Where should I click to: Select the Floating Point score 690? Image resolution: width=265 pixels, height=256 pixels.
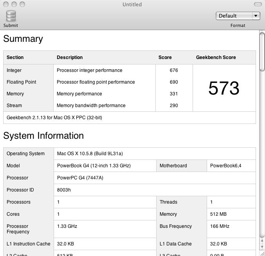click(174, 82)
